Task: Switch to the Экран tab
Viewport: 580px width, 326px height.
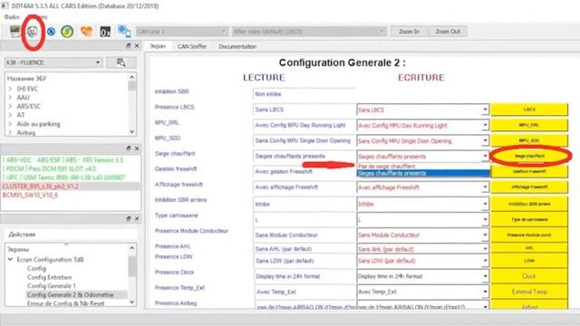Action: (158, 46)
